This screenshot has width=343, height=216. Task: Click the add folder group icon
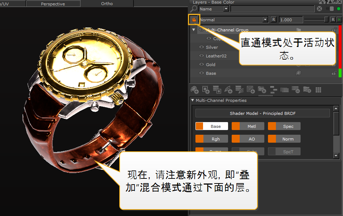[262, 89]
